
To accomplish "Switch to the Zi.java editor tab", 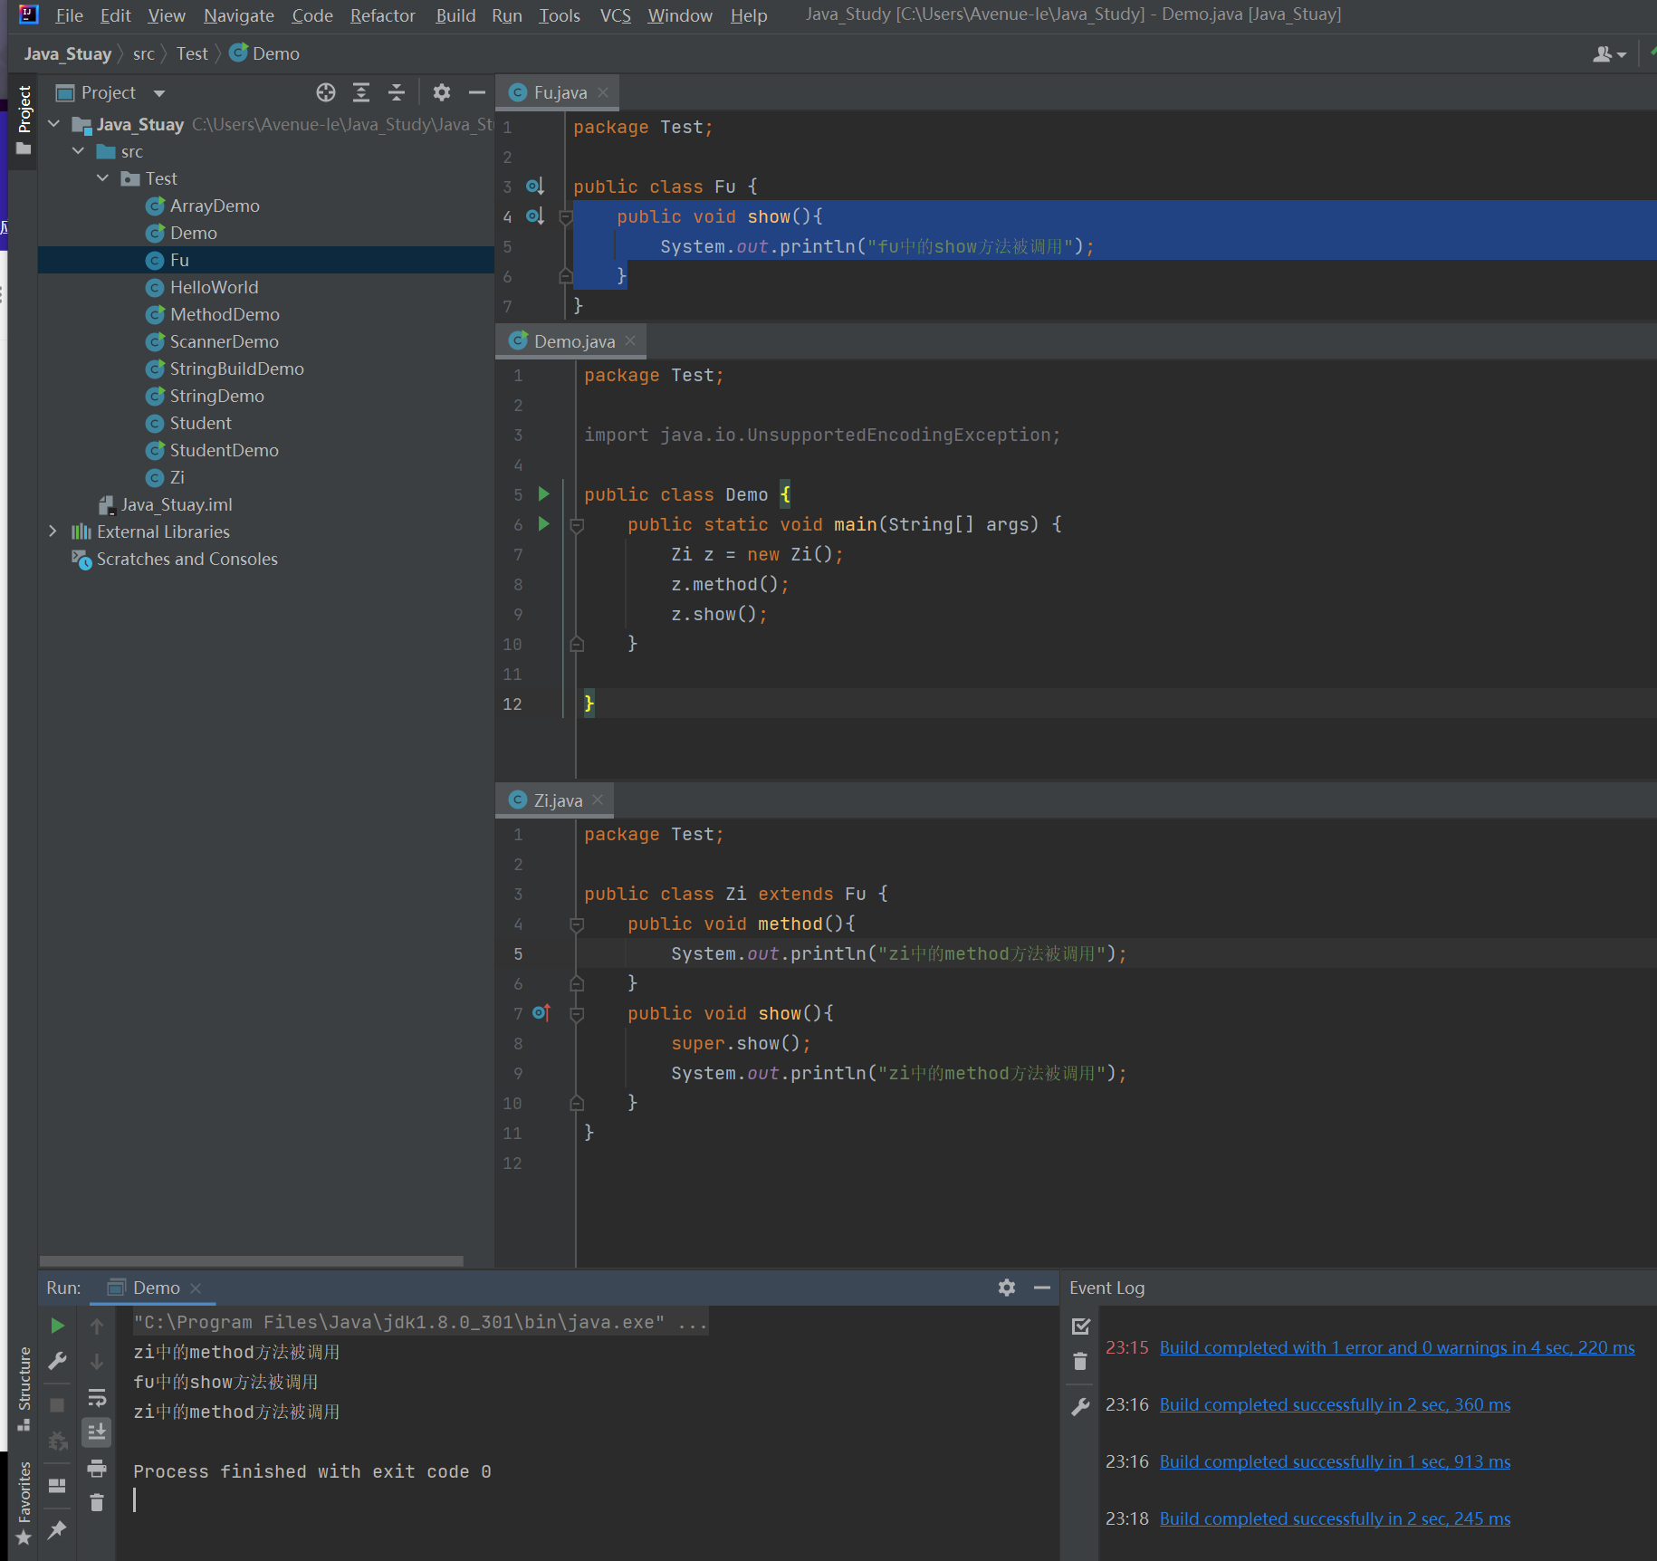I will pos(557,800).
